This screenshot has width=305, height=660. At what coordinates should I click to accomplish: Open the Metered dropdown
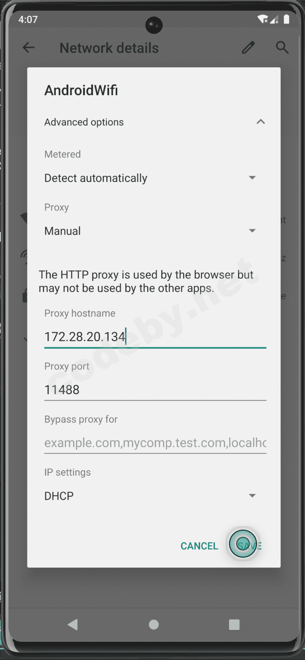tap(151, 178)
